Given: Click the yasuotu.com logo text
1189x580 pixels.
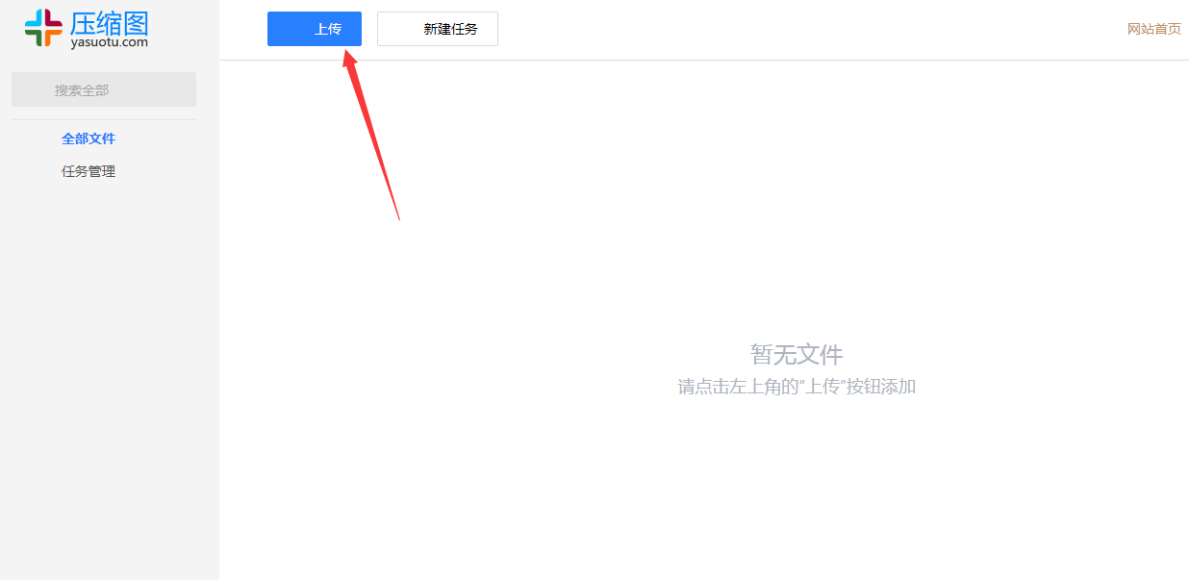Looking at the screenshot, I should (110, 42).
